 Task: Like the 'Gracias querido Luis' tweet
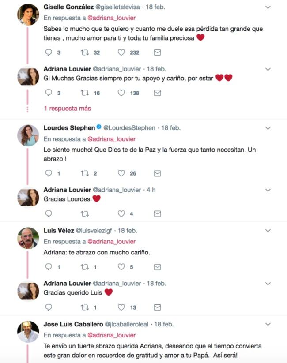click(121, 307)
